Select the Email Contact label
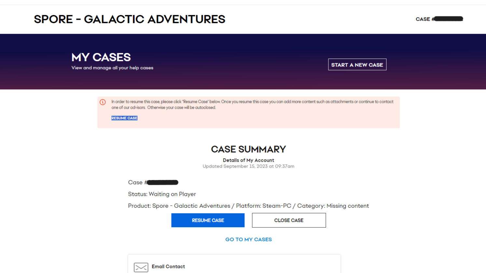This screenshot has height=273, width=486. tap(168, 266)
